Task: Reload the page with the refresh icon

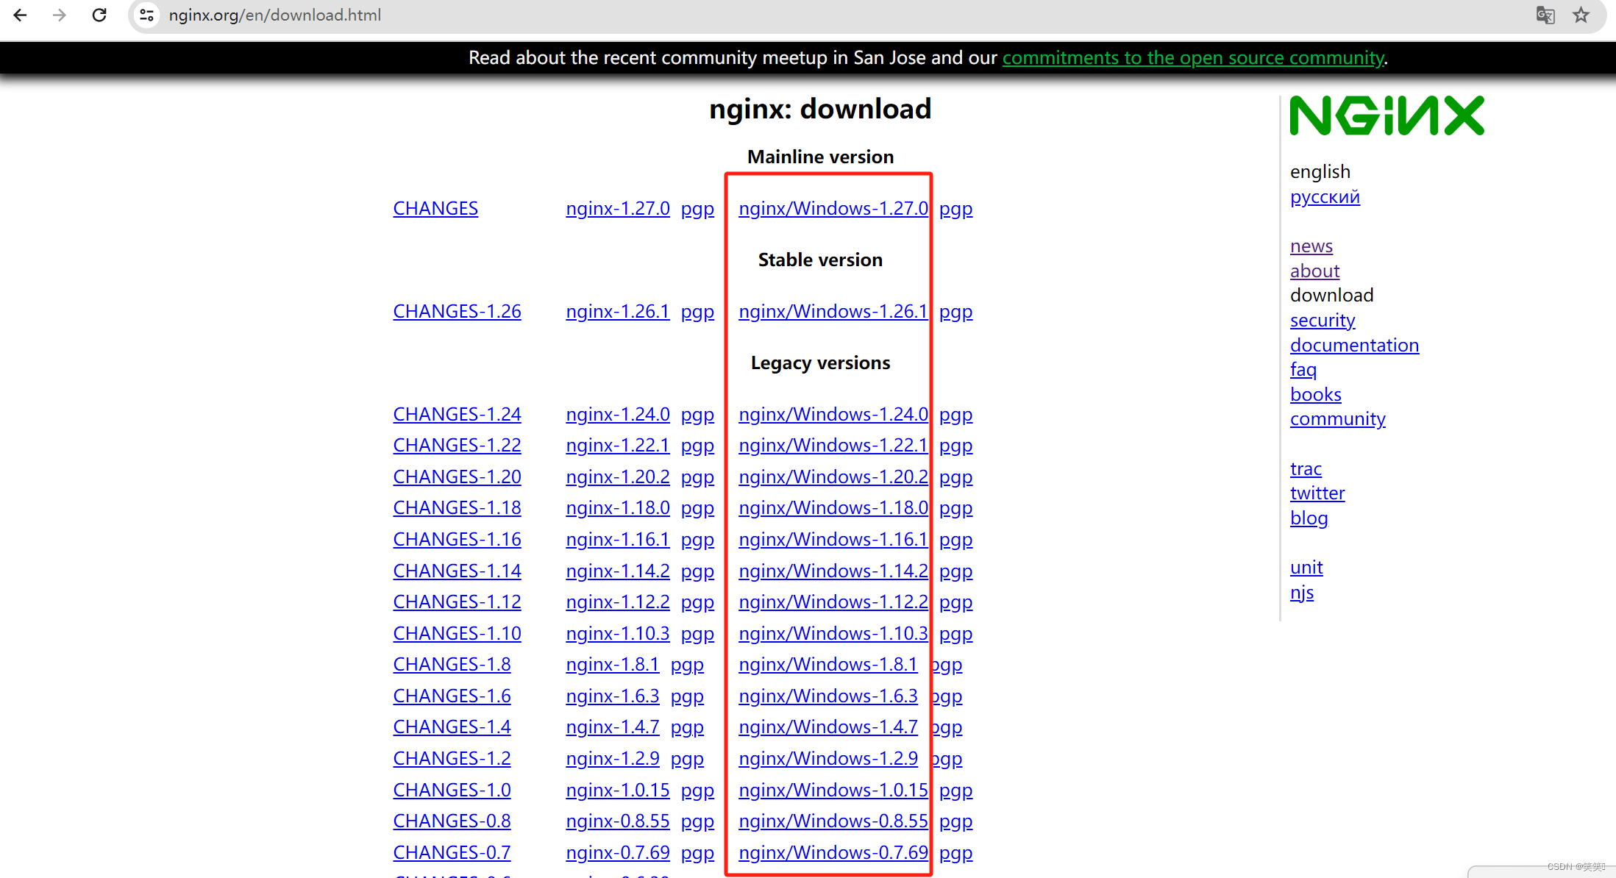Action: pos(99,15)
